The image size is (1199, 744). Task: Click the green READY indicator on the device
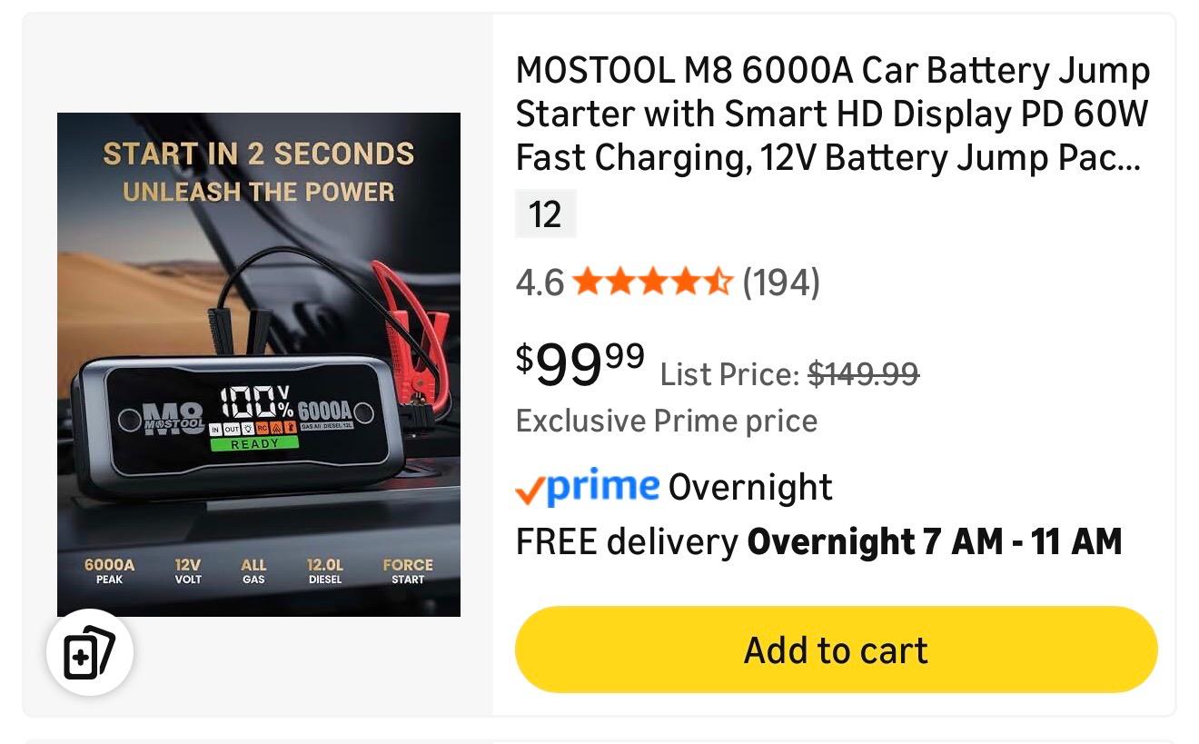click(x=254, y=444)
